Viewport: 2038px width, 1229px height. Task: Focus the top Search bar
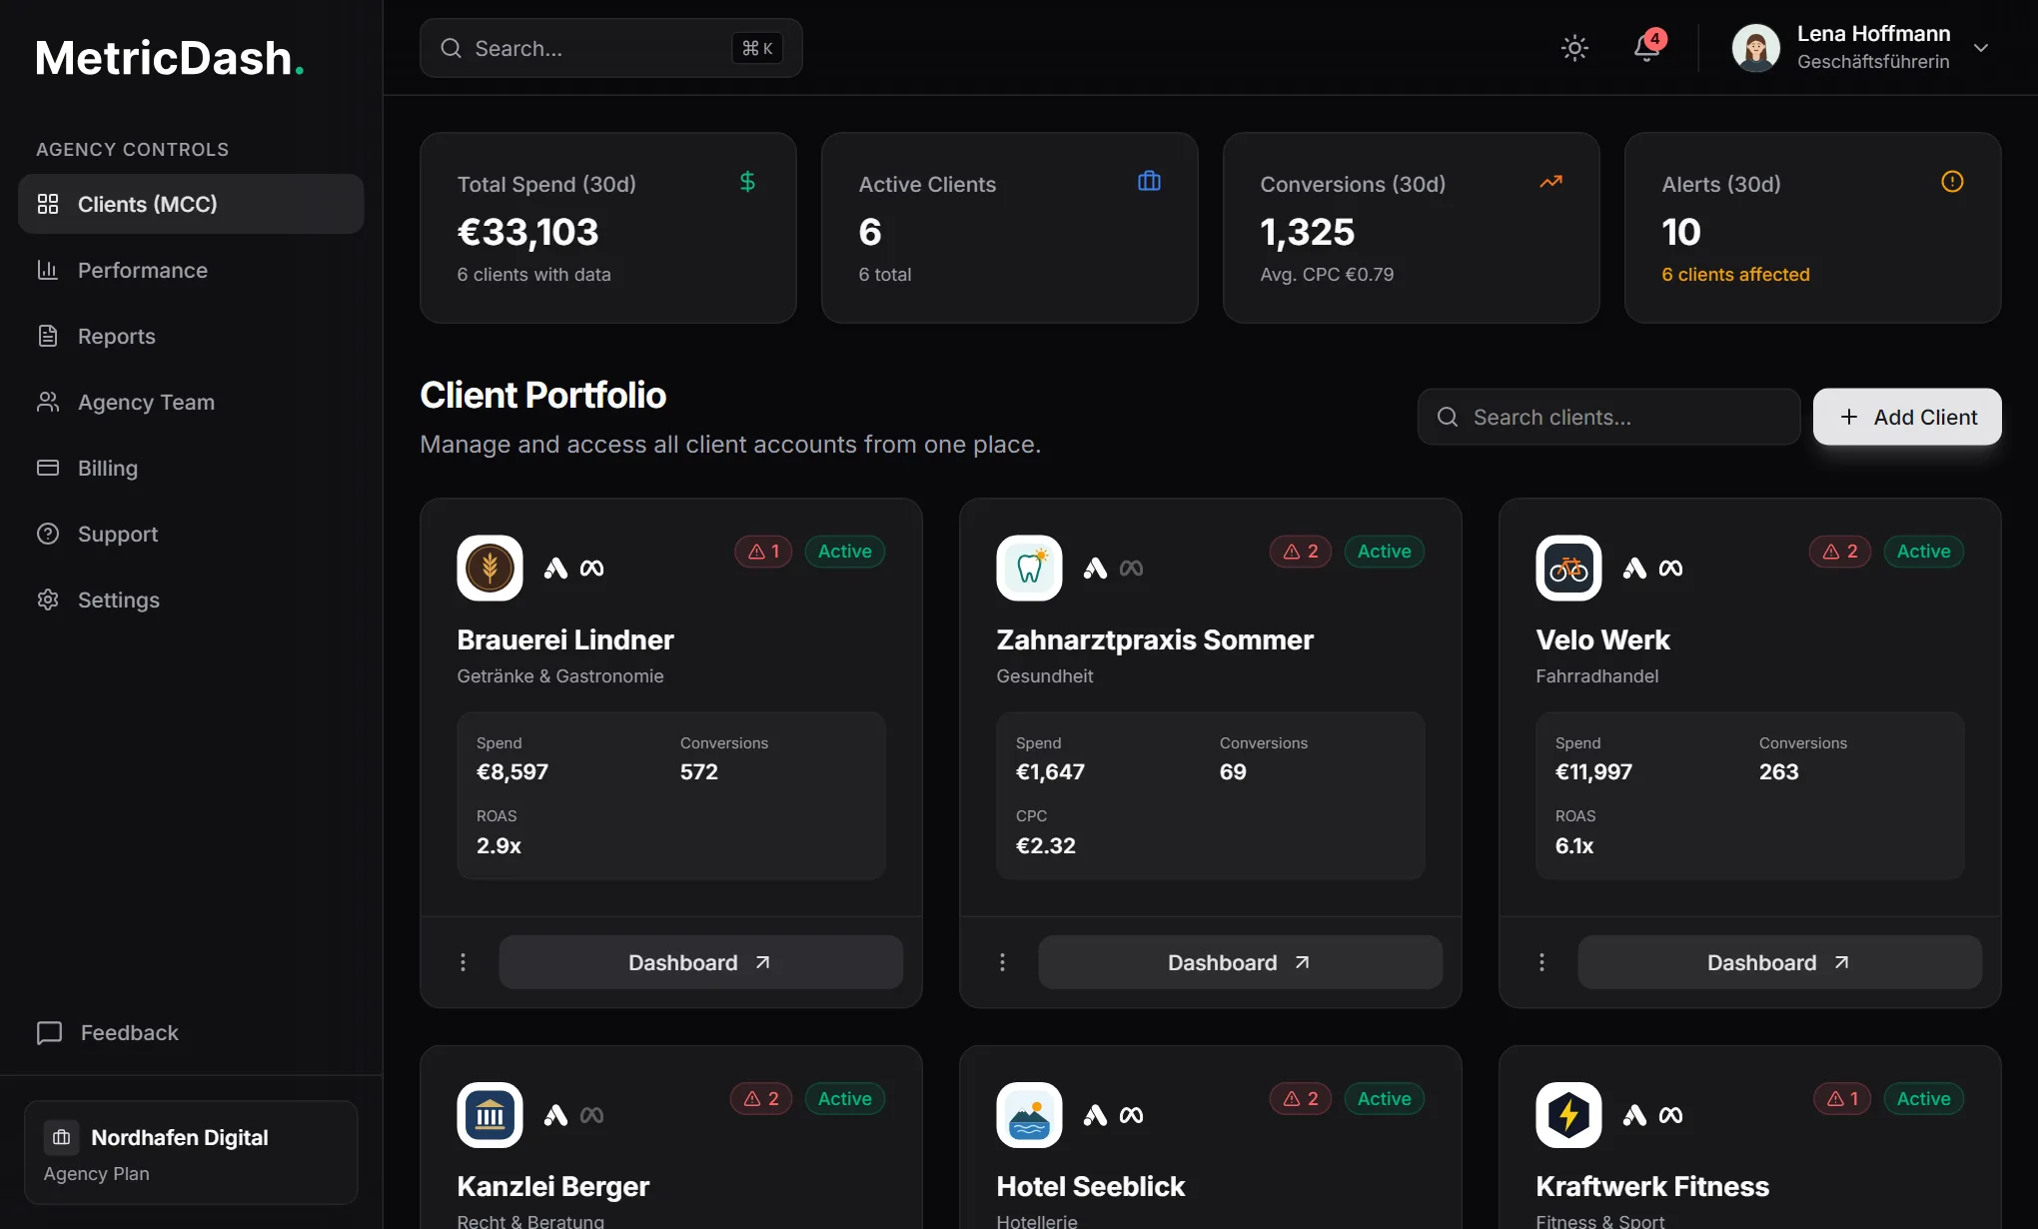tap(610, 48)
